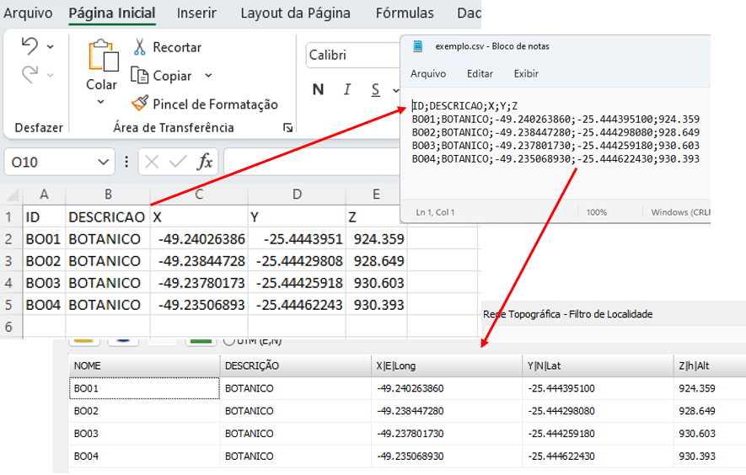Click the NOME column header
Image resolution: width=746 pixels, height=475 pixels.
[x=143, y=366]
